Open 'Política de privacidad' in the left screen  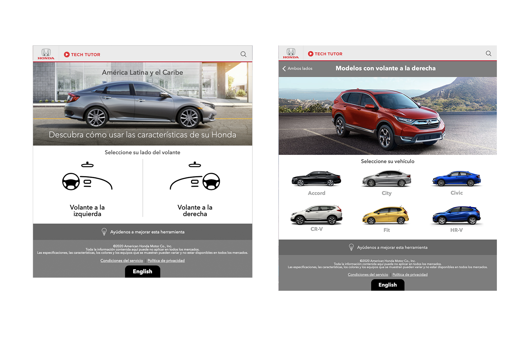166,260
